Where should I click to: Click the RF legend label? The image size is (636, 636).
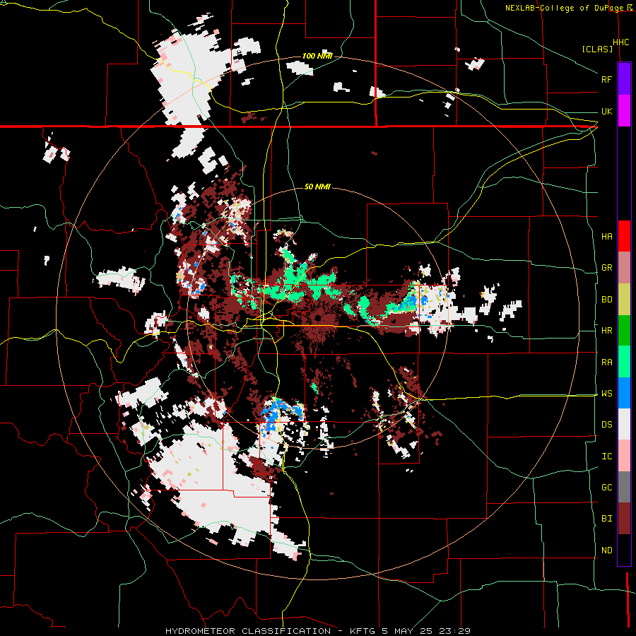pyautogui.click(x=606, y=80)
